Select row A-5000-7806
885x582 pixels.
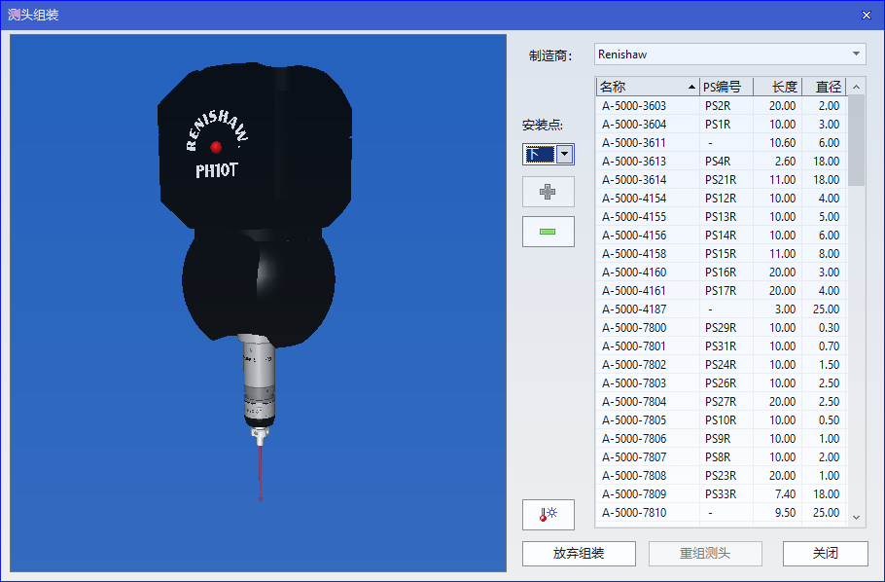tap(722, 439)
